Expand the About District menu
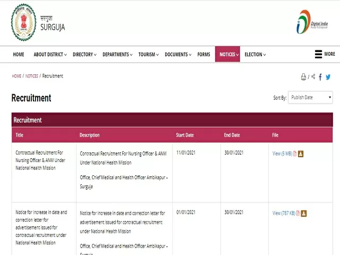Image resolution: width=340 pixels, height=255 pixels. tap(50, 54)
